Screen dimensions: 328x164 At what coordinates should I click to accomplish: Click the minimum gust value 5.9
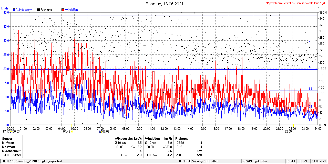169,143
